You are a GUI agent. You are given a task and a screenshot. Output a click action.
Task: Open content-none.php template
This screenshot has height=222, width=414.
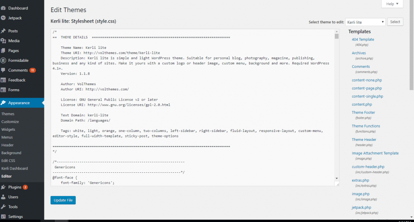367,80
